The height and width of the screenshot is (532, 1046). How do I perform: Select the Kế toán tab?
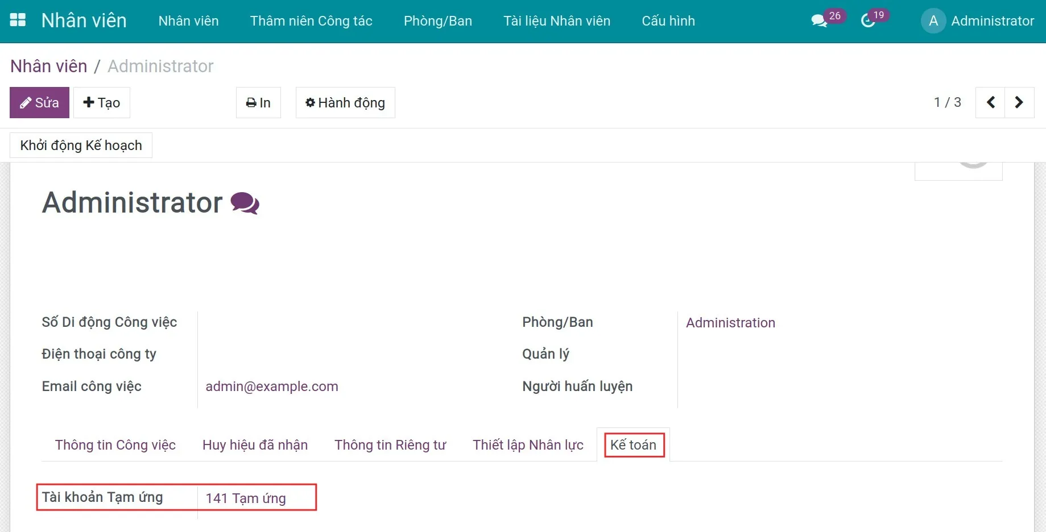[x=634, y=445]
